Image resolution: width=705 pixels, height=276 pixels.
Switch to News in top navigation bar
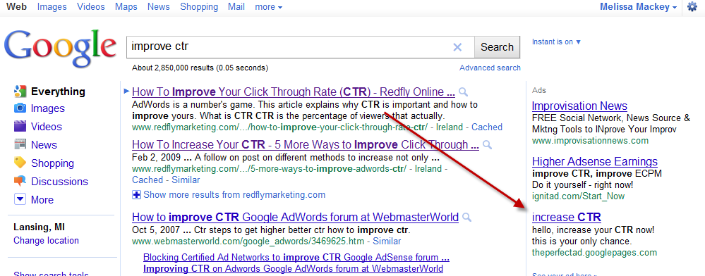pos(159,7)
